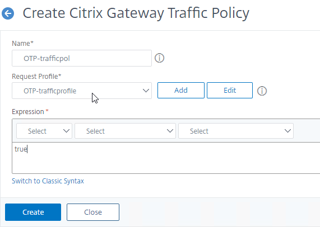Click the Create Citrix Gateway Traffic Policy heading

pos(136,13)
